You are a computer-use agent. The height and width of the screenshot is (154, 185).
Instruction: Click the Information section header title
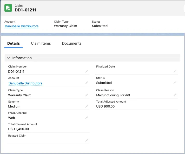tap(22, 58)
